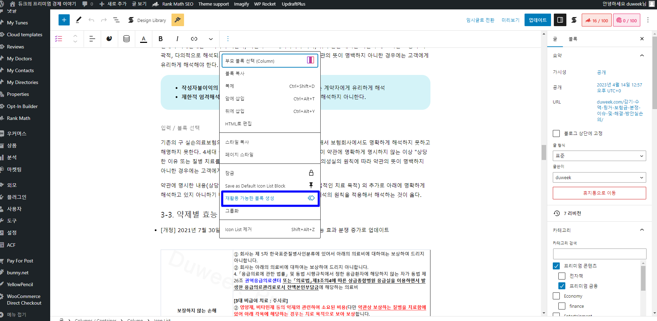Uncheck the 프리미엄 금융 category
The image size is (657, 321).
(x=562, y=286)
